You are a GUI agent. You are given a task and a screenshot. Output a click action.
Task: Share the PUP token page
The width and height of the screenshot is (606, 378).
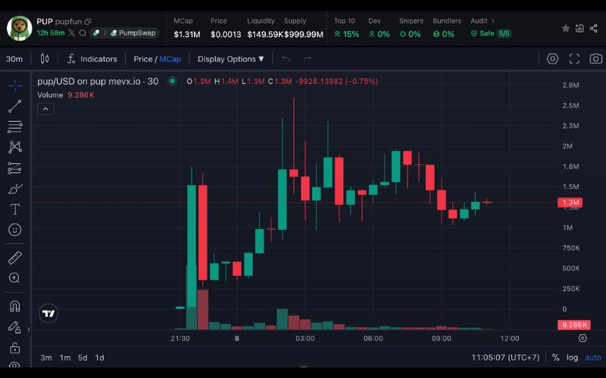(594, 28)
